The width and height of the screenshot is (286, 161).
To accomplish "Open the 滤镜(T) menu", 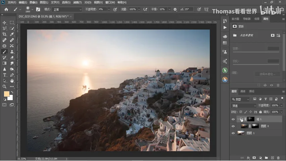I will pyautogui.click(x=77, y=2).
